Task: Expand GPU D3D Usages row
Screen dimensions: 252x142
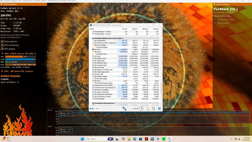Action: click(93, 79)
